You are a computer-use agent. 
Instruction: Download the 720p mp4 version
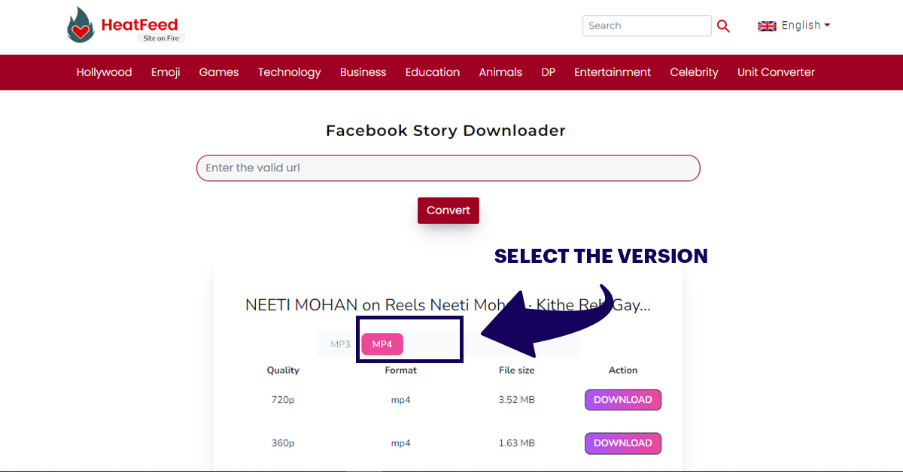coord(623,400)
